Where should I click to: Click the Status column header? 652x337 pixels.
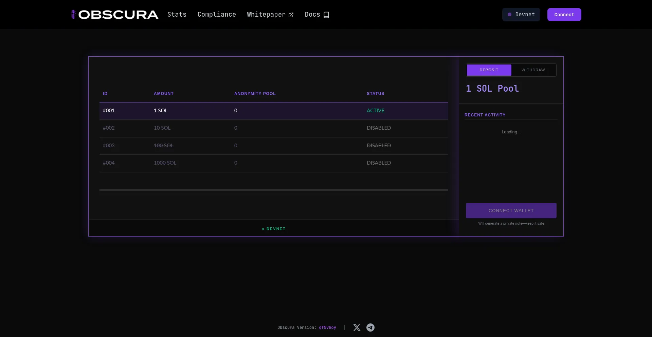[376, 94]
